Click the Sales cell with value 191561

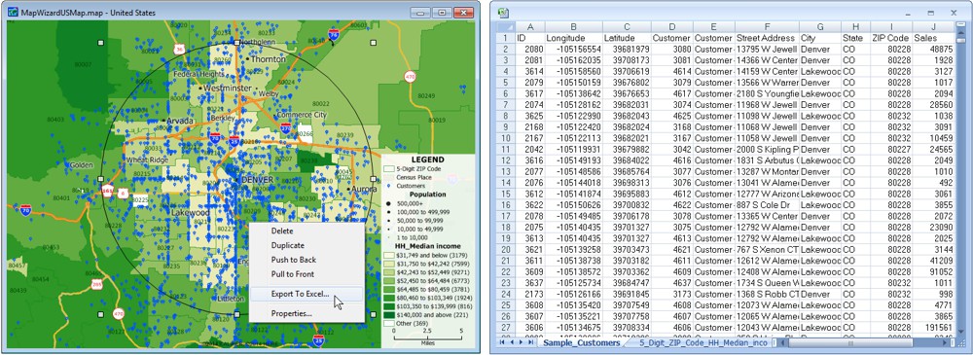click(933, 327)
